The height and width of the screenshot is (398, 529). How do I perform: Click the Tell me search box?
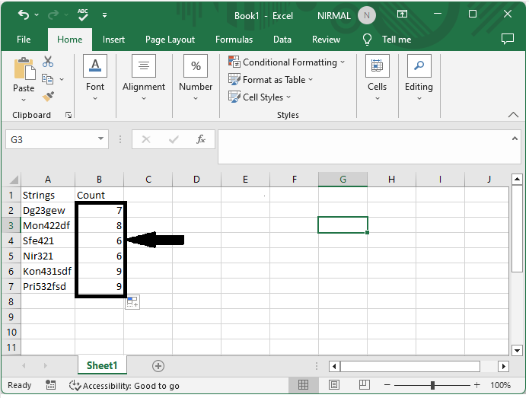(397, 40)
